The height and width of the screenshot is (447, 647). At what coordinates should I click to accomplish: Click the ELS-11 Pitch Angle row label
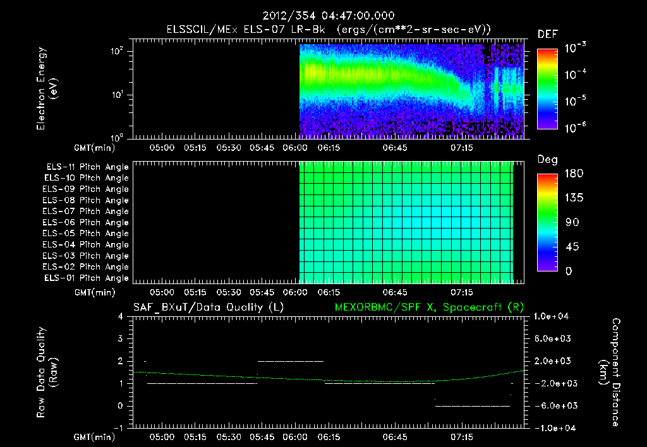click(87, 167)
